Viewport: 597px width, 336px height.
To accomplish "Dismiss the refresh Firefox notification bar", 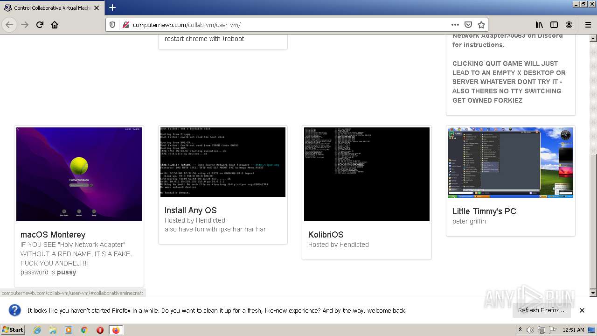I will point(582,310).
